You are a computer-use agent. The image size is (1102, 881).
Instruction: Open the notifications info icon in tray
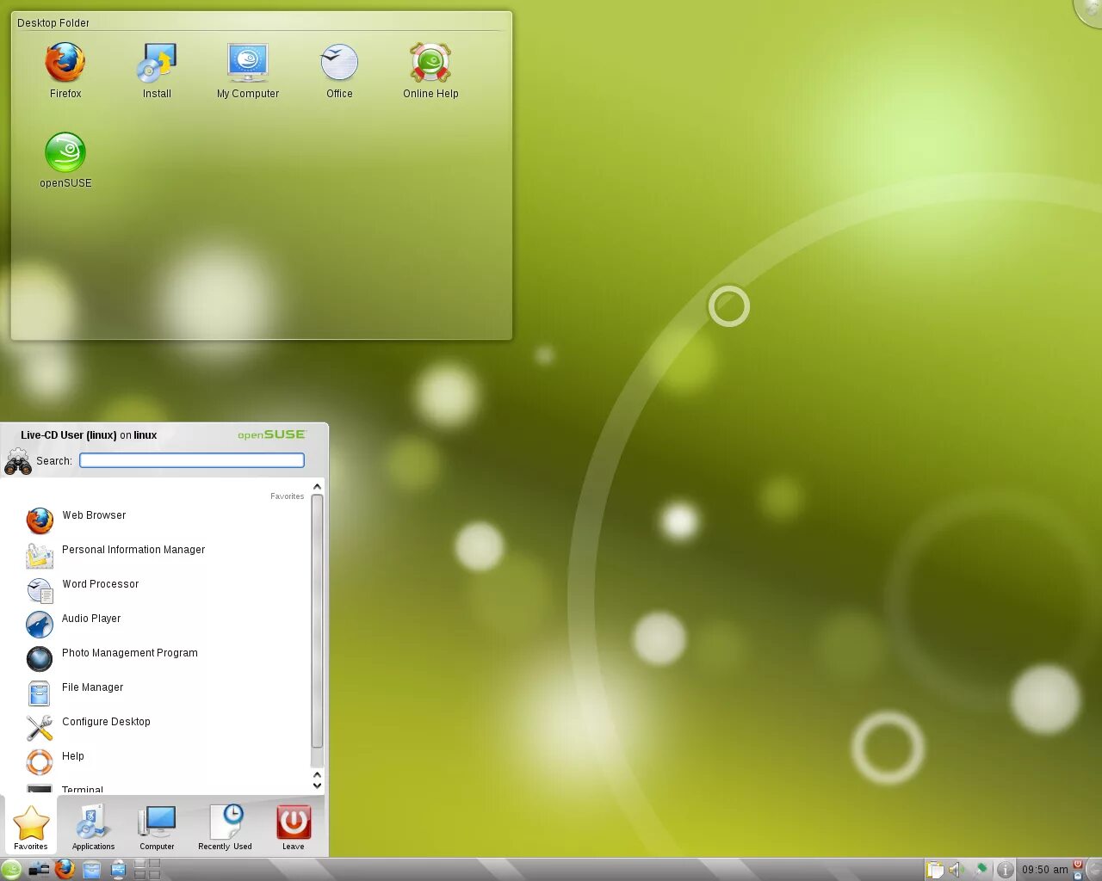tap(1005, 870)
